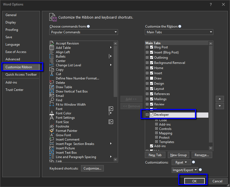The height and width of the screenshot is (187, 230).
Task: Switch to the Quick Access Toolbar category
Action: (21, 75)
